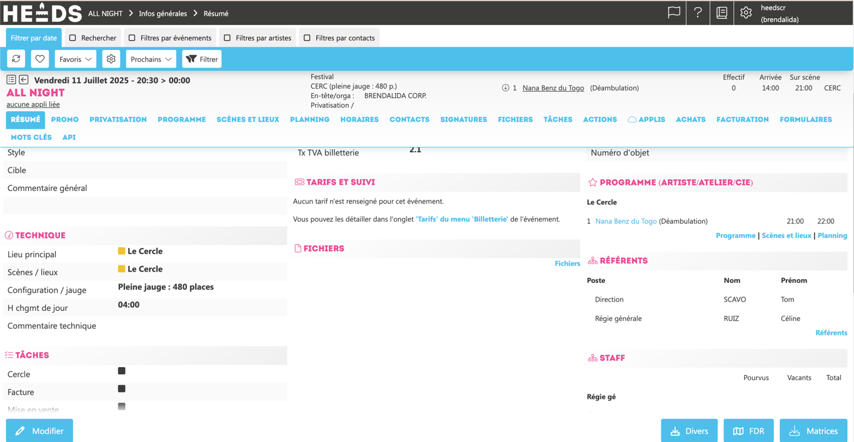This screenshot has width=854, height=442.
Task: Open heedscr (brendalida) user menu
Action: 780,13
